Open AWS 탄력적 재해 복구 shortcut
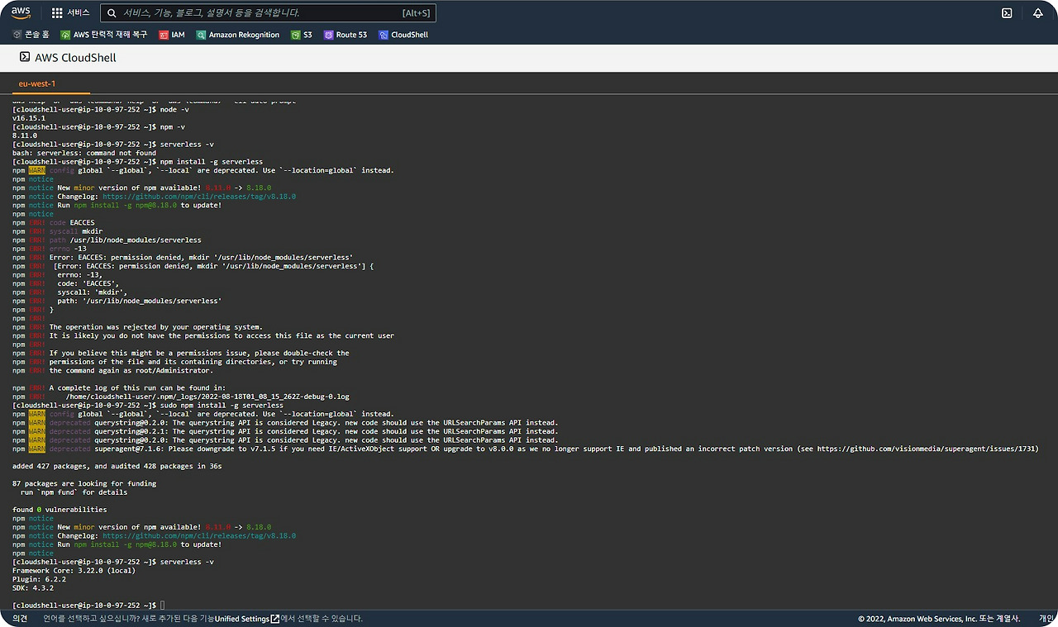This screenshot has height=627, width=1058. tap(104, 35)
